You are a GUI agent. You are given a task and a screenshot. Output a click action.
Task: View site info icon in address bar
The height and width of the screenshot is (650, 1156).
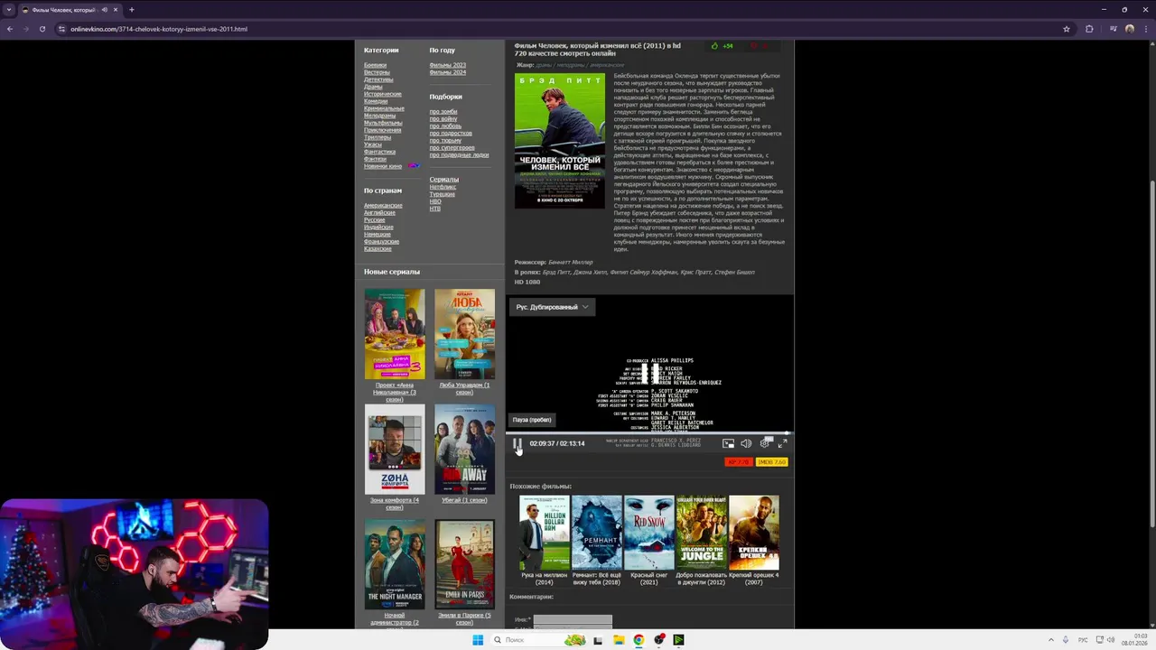(61, 29)
